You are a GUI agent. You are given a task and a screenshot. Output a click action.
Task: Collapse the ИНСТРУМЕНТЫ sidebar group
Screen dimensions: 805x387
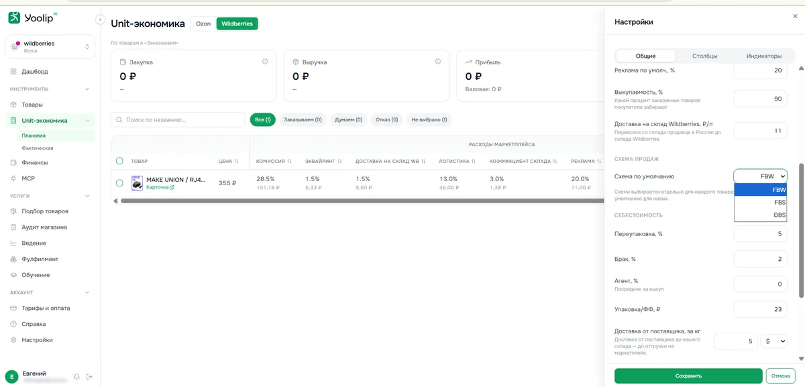click(x=87, y=89)
